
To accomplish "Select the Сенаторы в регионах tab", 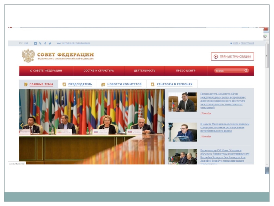I will (x=172, y=84).
